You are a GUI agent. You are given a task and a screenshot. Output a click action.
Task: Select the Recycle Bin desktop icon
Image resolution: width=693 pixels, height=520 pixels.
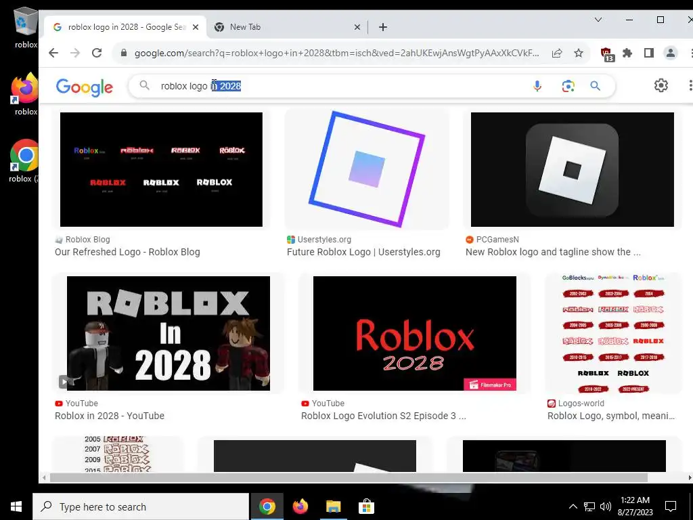pyautogui.click(x=26, y=27)
